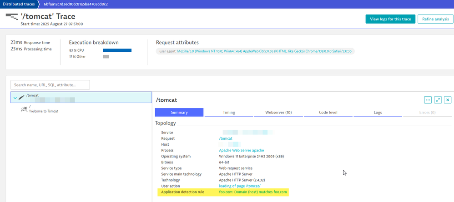Focus the search name, URL, SQL field
Viewport: 454px width, 202px height.
(50, 85)
